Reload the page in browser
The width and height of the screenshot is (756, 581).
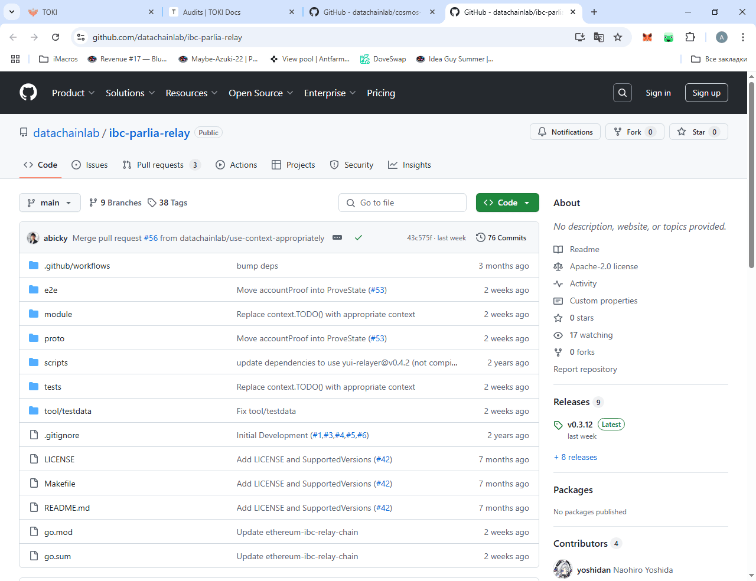(x=56, y=37)
